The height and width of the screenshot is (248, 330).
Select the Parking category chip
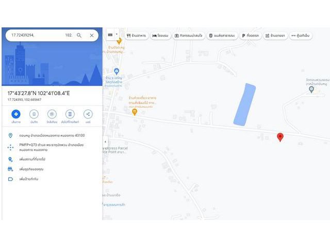click(251, 36)
